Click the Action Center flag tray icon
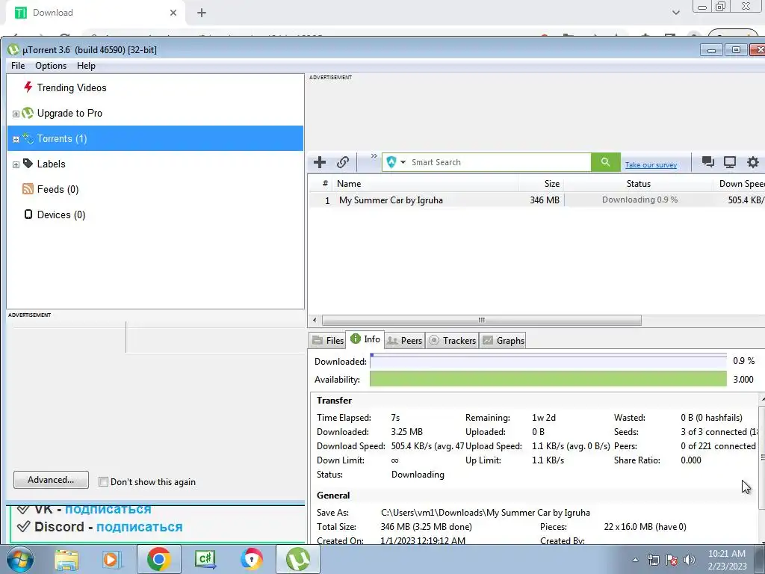Viewport: 765px width, 574px height. pos(672,560)
